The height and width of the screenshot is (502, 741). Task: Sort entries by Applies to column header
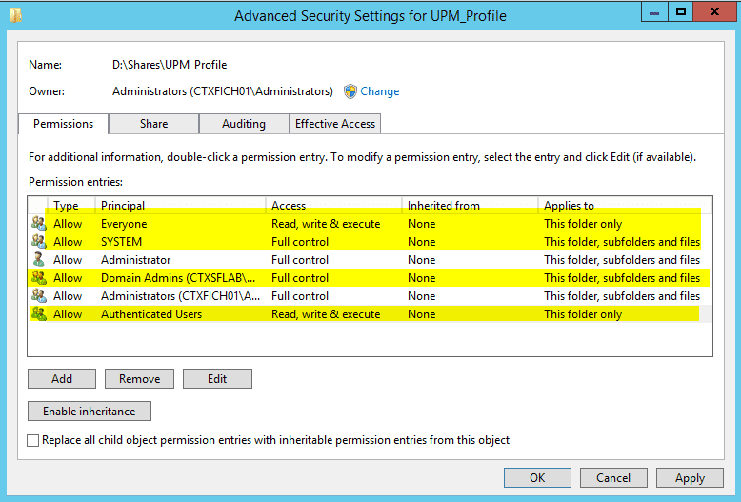click(569, 205)
